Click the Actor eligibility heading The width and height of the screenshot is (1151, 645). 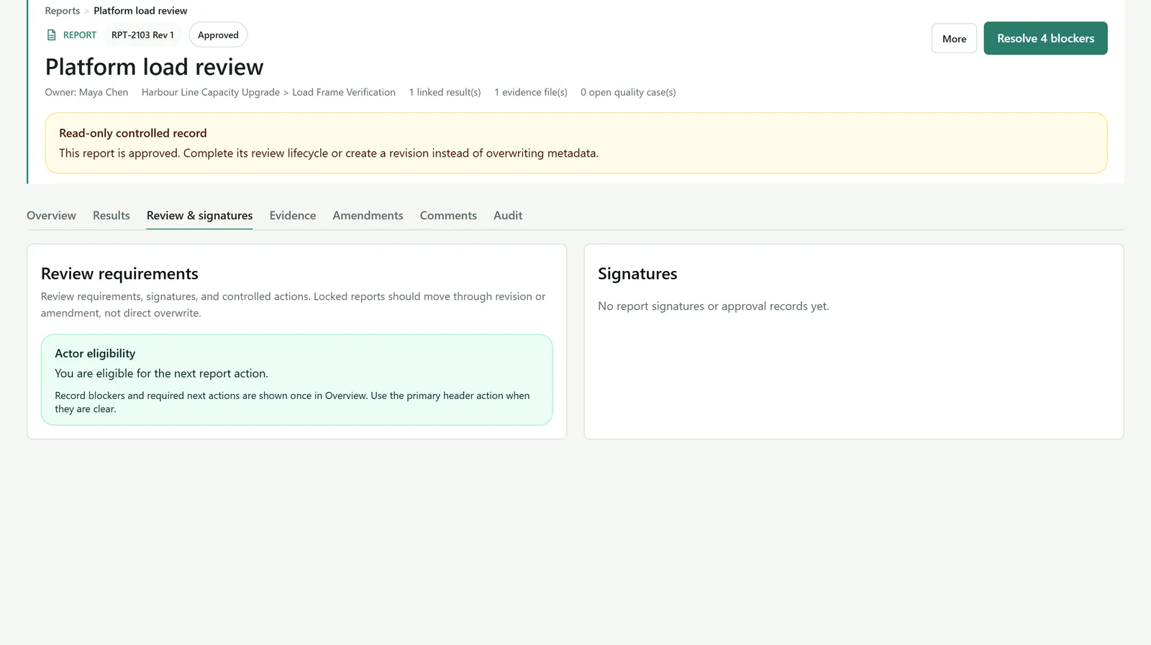click(x=95, y=354)
